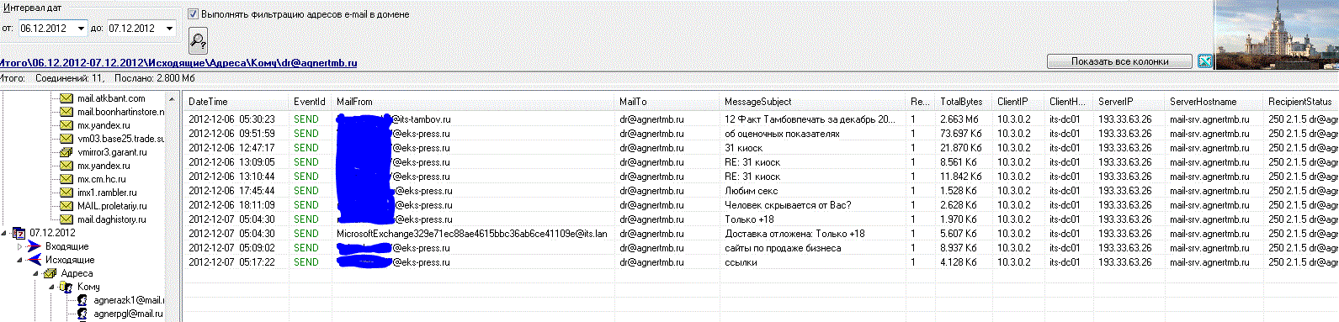
Task: Open the 'до' end date dropdown
Action: click(169, 29)
